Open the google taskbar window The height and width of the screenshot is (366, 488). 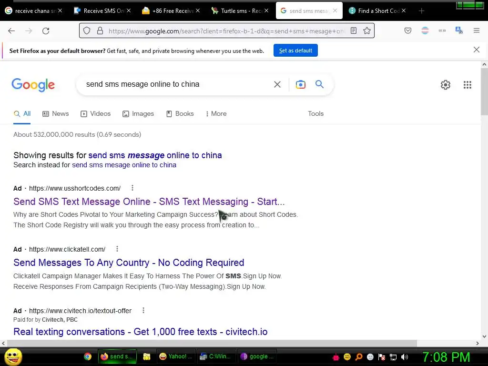click(x=257, y=356)
